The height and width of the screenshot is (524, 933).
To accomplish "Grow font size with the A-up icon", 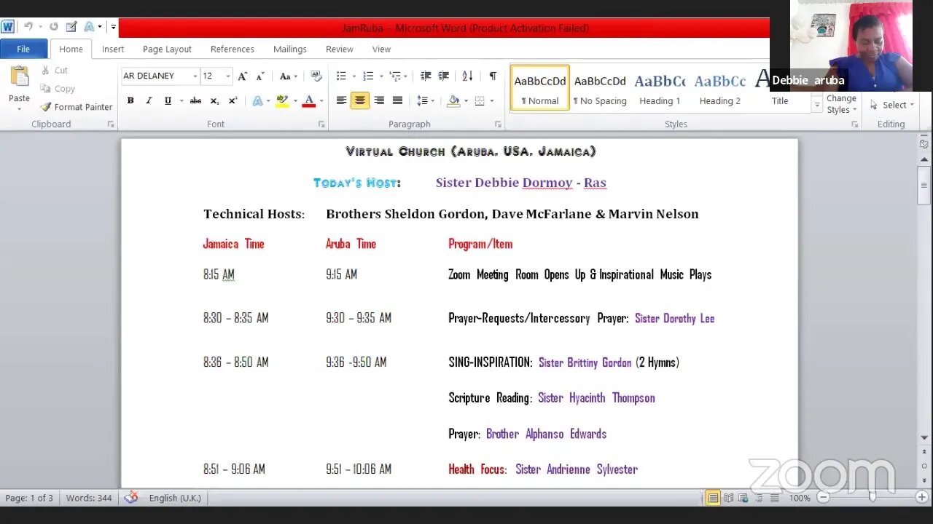I will (x=243, y=76).
